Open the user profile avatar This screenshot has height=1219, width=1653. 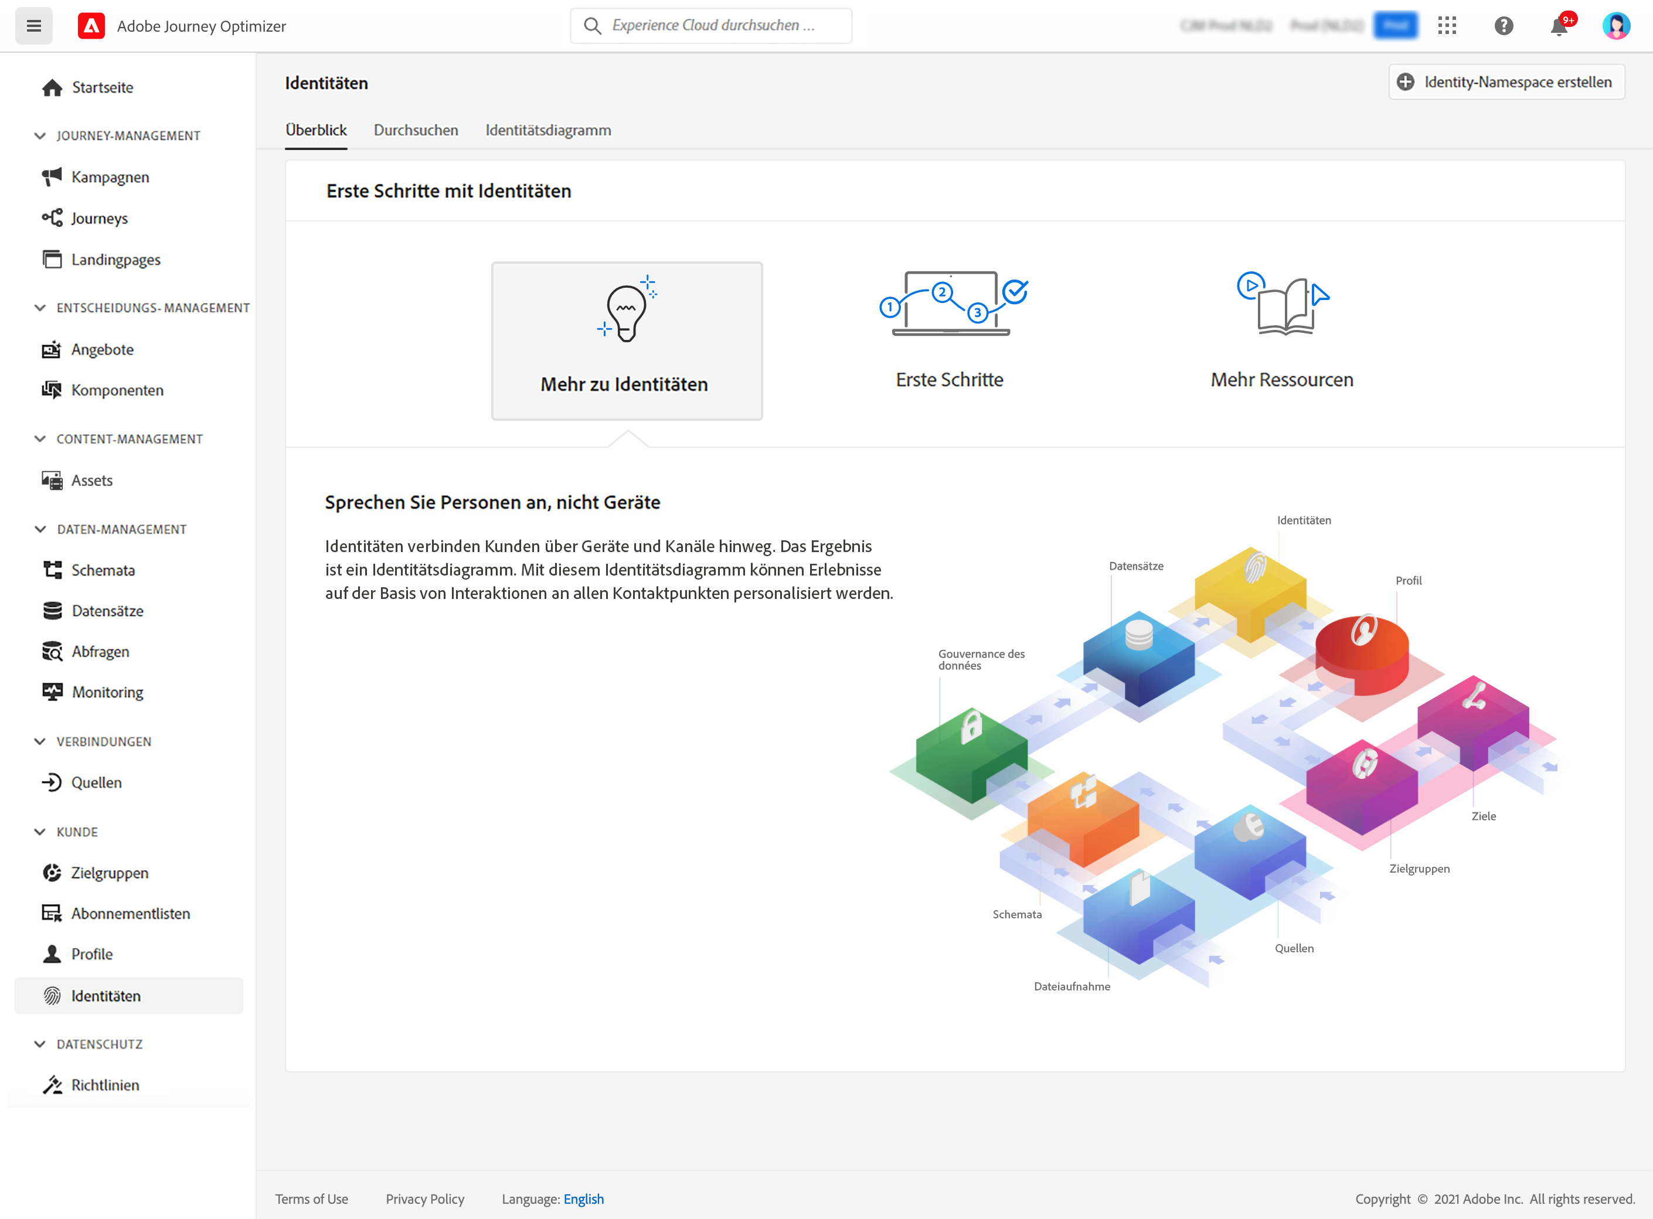coord(1615,26)
